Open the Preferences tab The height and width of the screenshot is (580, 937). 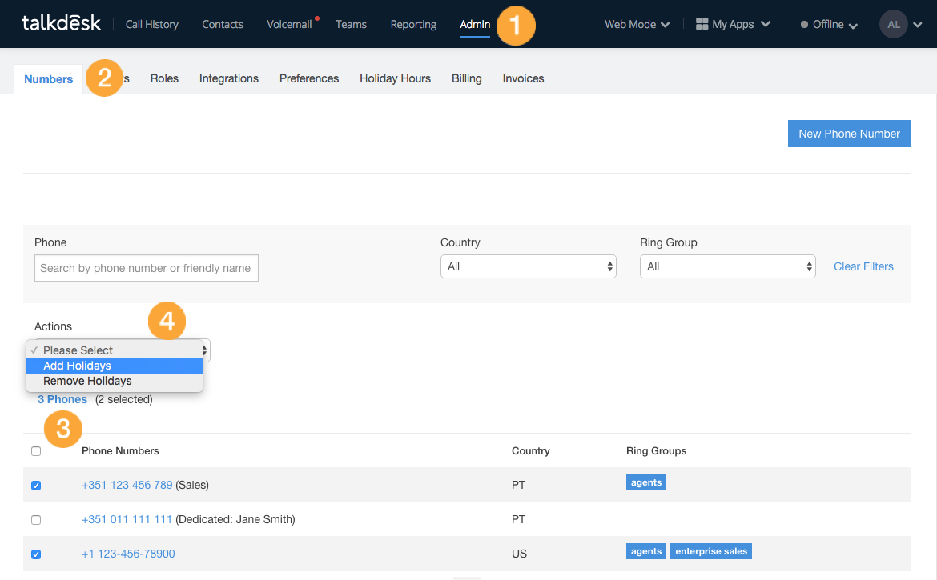tap(309, 78)
